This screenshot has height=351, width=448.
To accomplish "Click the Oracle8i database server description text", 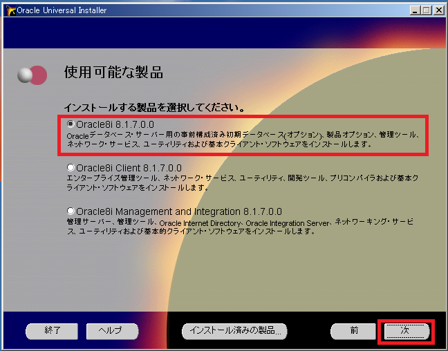I will pos(243,140).
